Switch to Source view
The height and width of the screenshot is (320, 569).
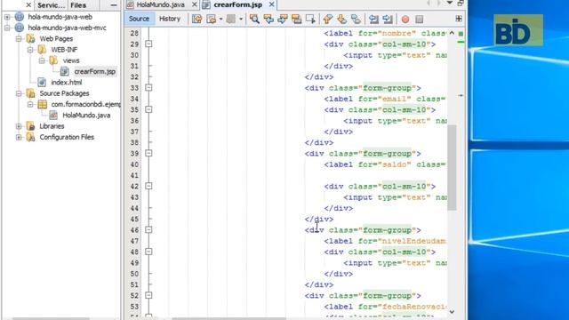[x=139, y=19]
